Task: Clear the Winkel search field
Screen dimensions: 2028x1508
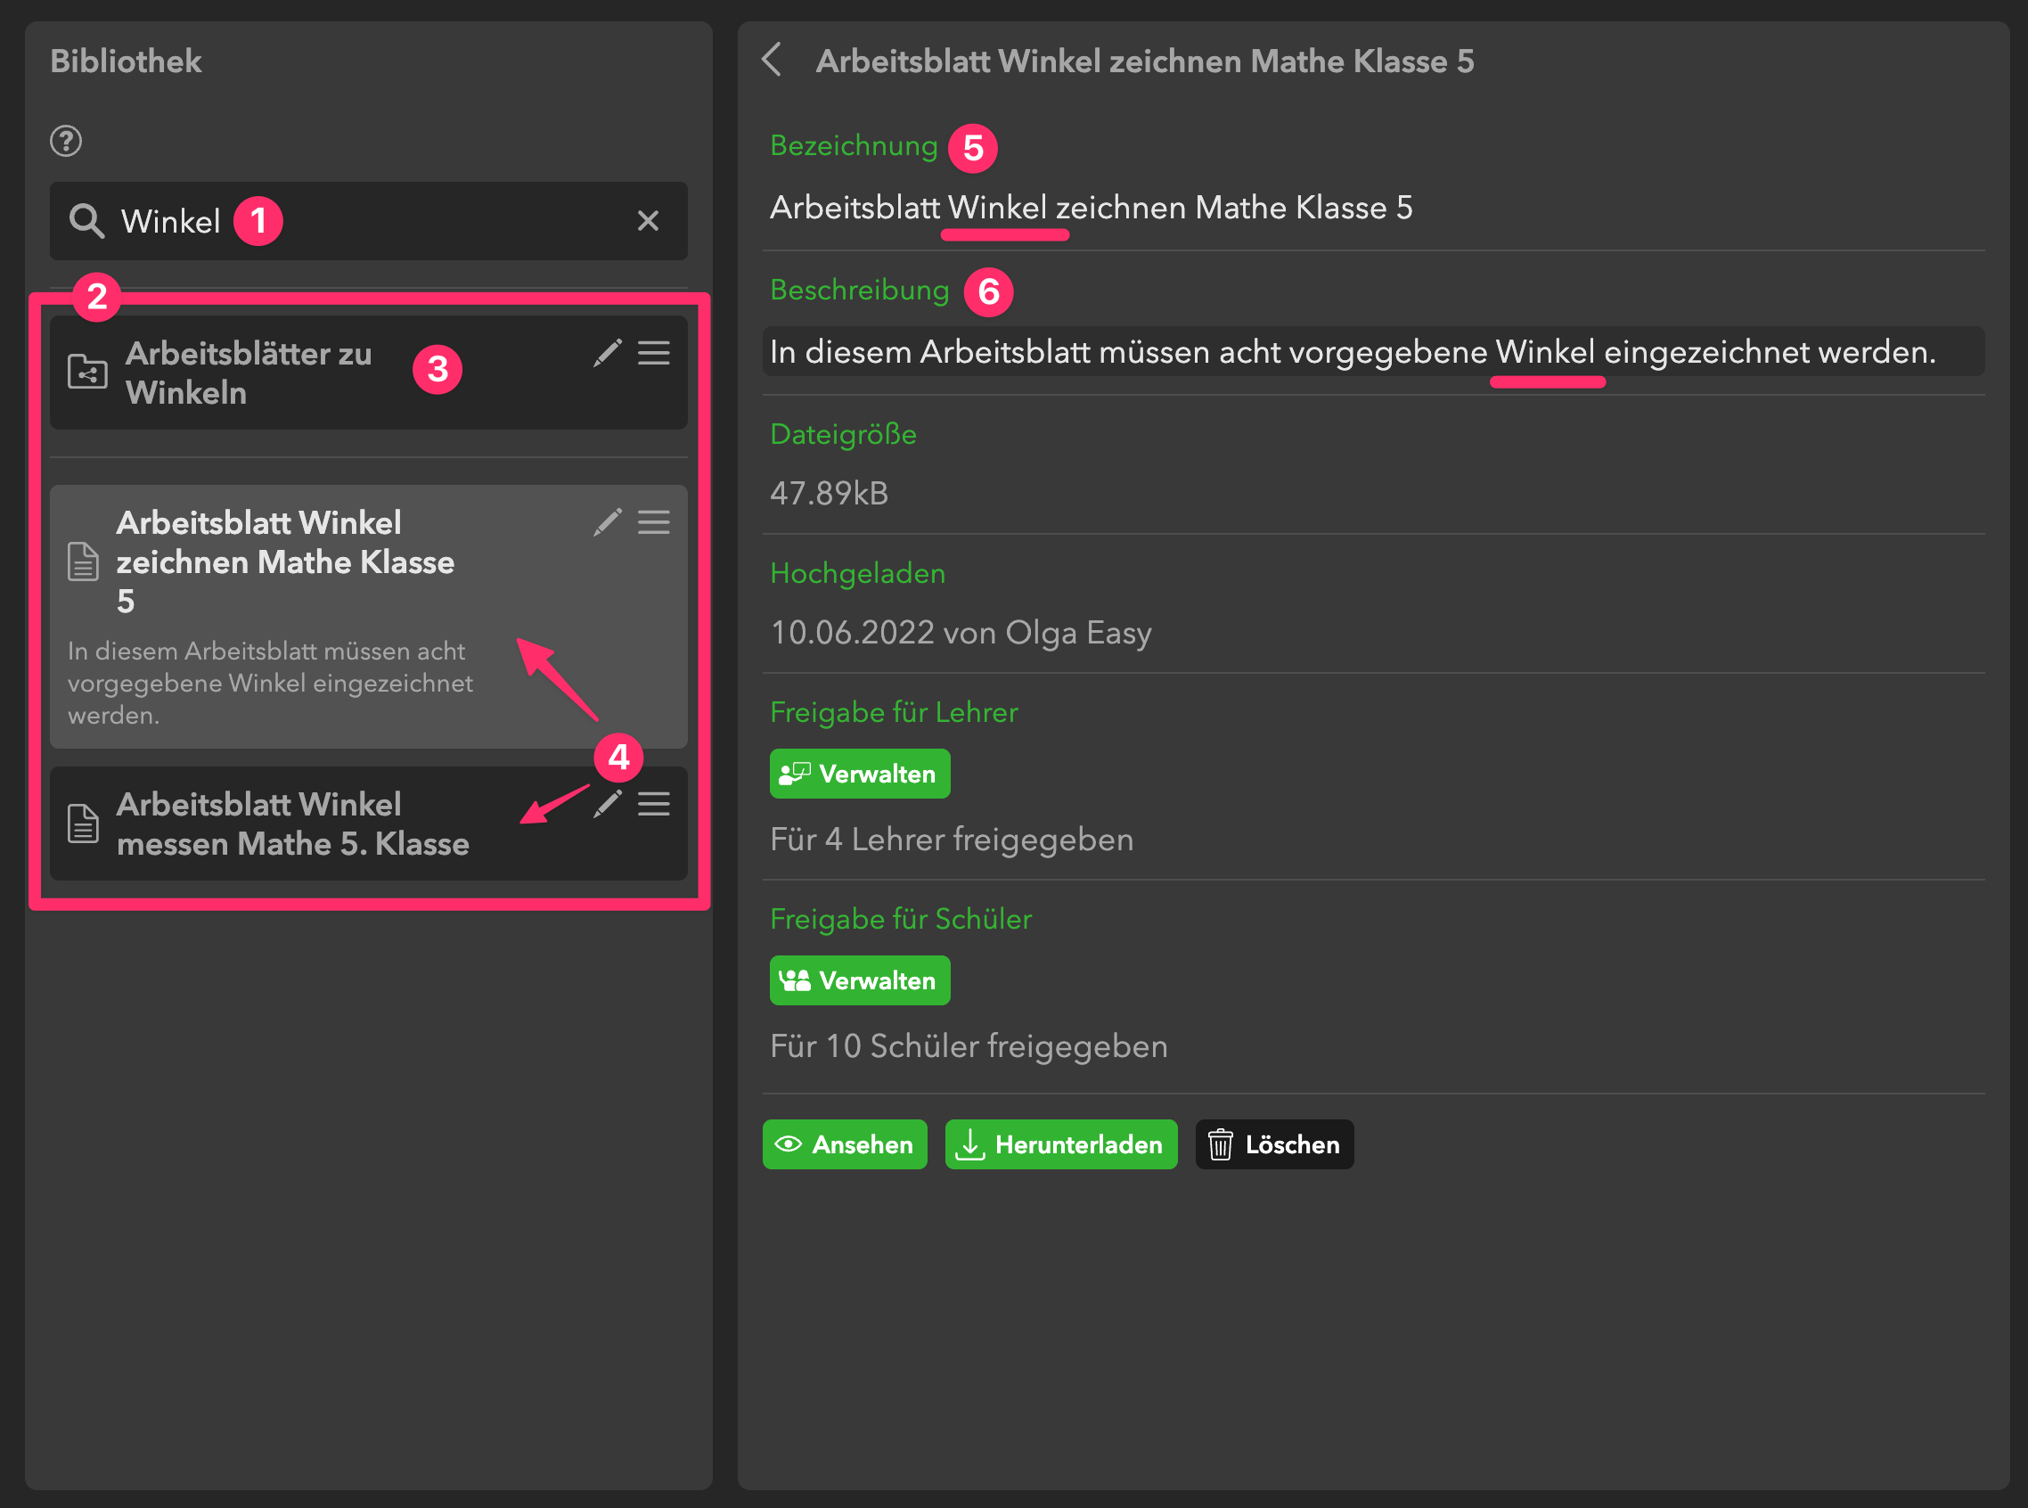Action: coord(647,221)
